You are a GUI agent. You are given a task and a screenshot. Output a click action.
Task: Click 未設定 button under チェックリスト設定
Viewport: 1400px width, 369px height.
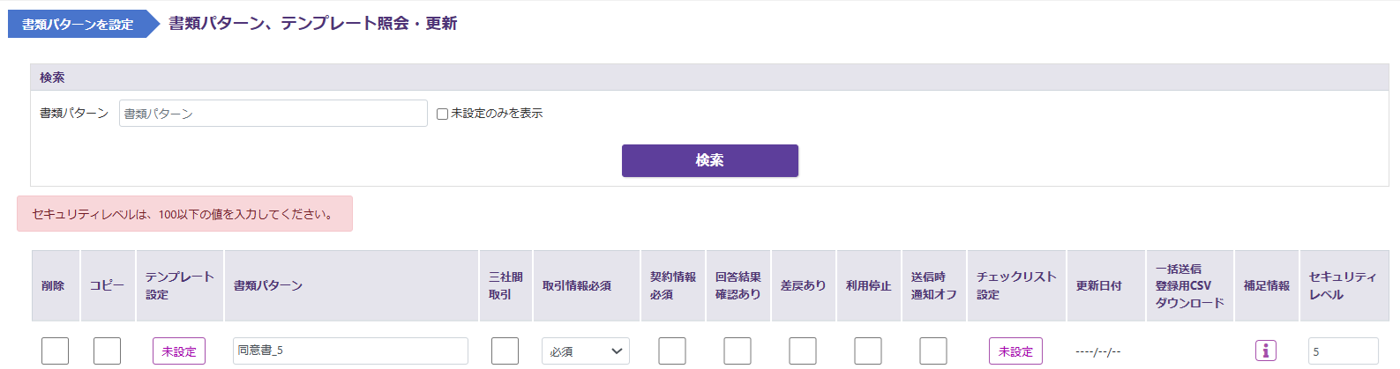(1015, 351)
